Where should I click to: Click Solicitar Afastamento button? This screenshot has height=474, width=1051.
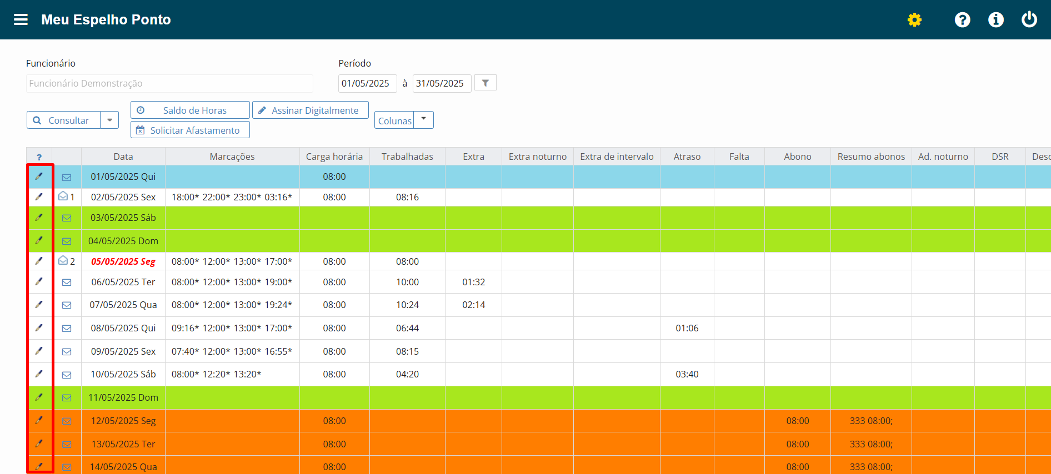190,130
